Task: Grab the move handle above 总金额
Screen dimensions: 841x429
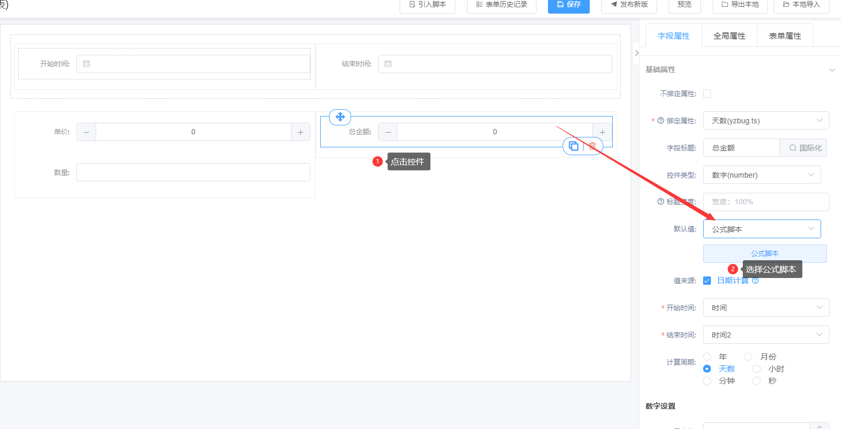Action: point(340,117)
